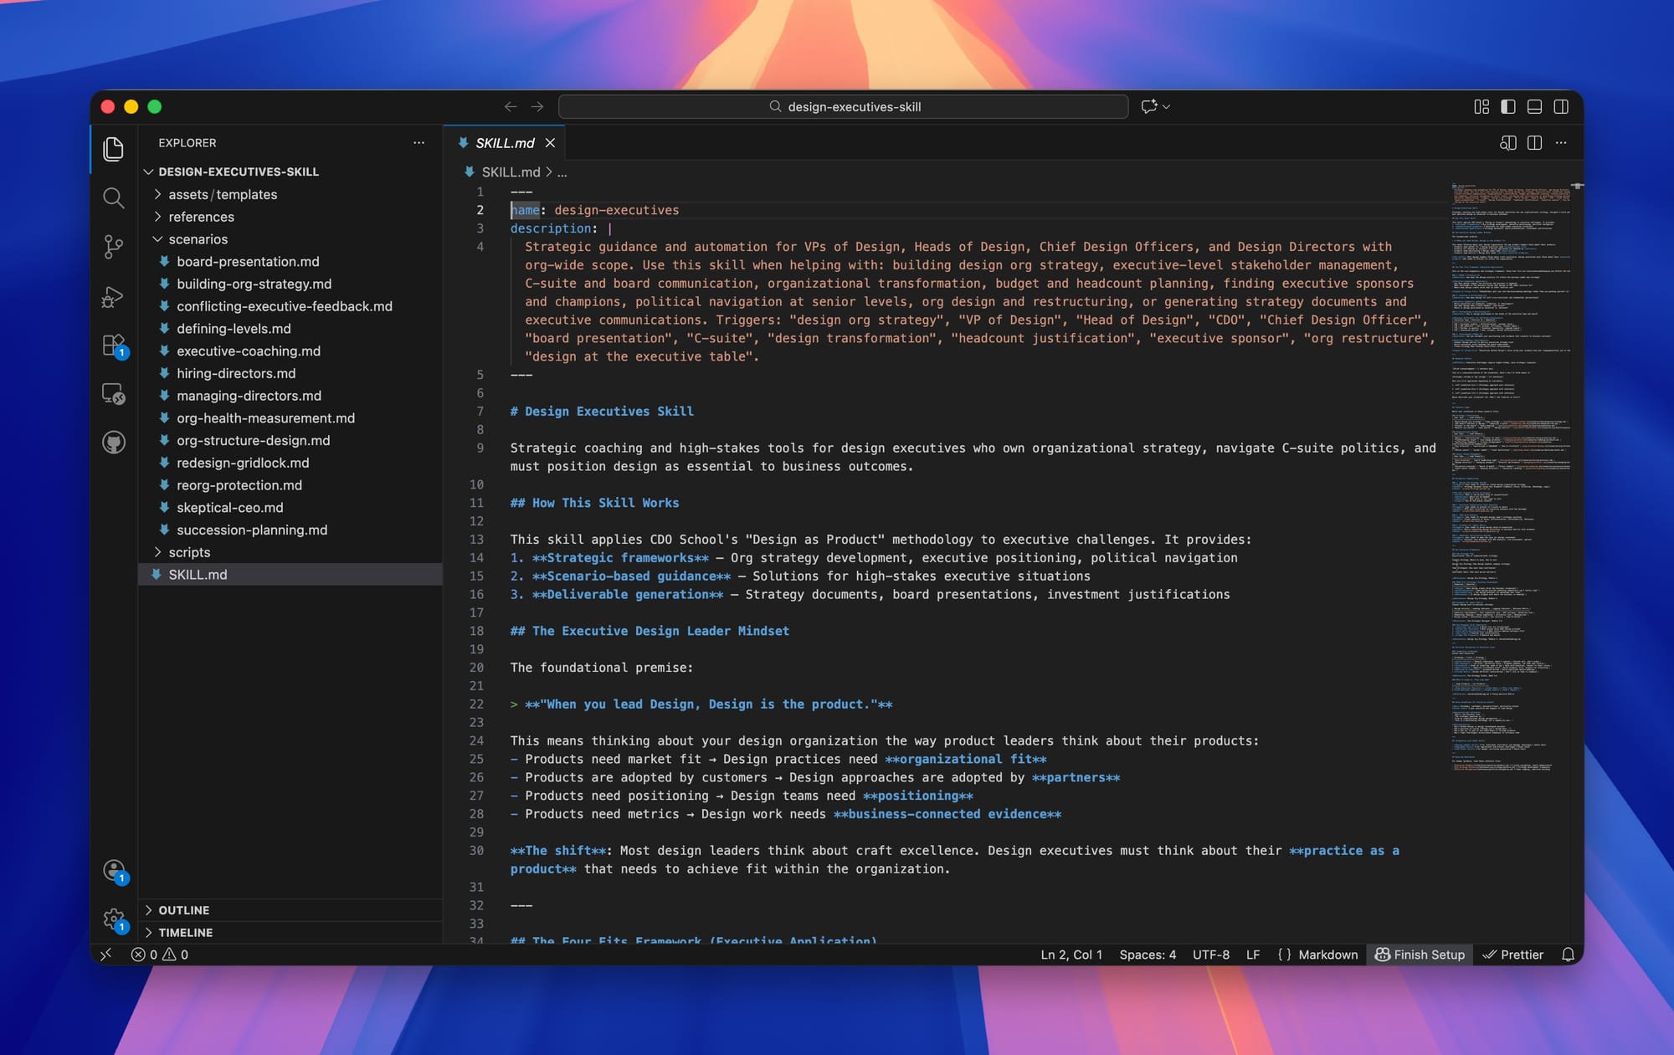Open the Source Control view
1674x1055 pixels.
[114, 247]
